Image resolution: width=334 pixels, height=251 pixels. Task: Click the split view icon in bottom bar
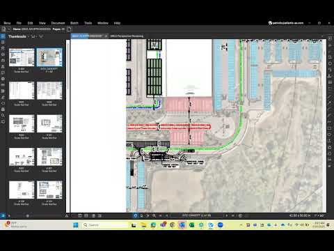click(86, 215)
